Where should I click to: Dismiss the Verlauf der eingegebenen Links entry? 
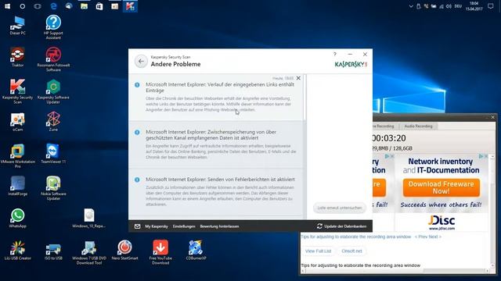[x=298, y=78]
